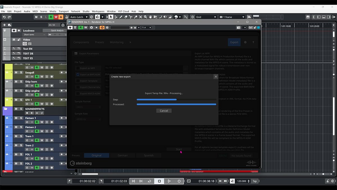Click the tempo value field 120.000

click(242, 181)
